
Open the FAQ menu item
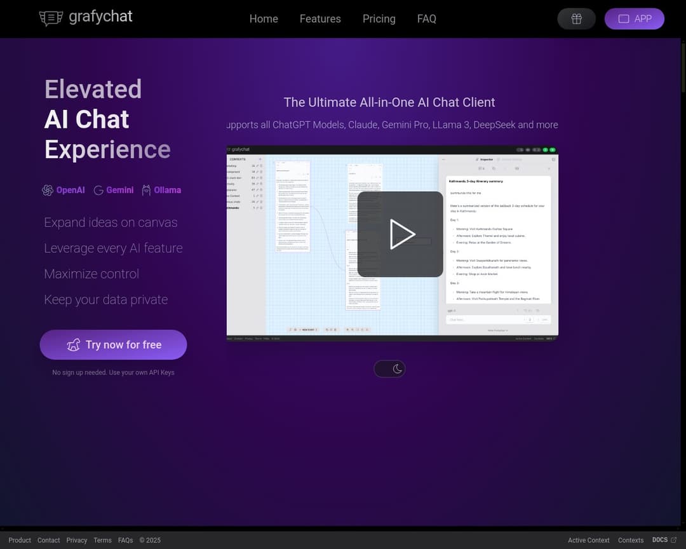click(x=427, y=19)
